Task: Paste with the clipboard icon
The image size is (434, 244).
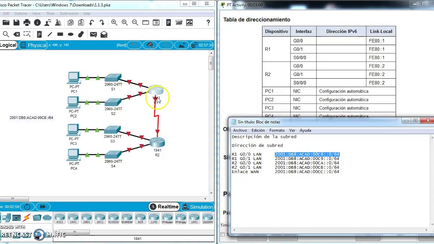Action: click(81, 23)
